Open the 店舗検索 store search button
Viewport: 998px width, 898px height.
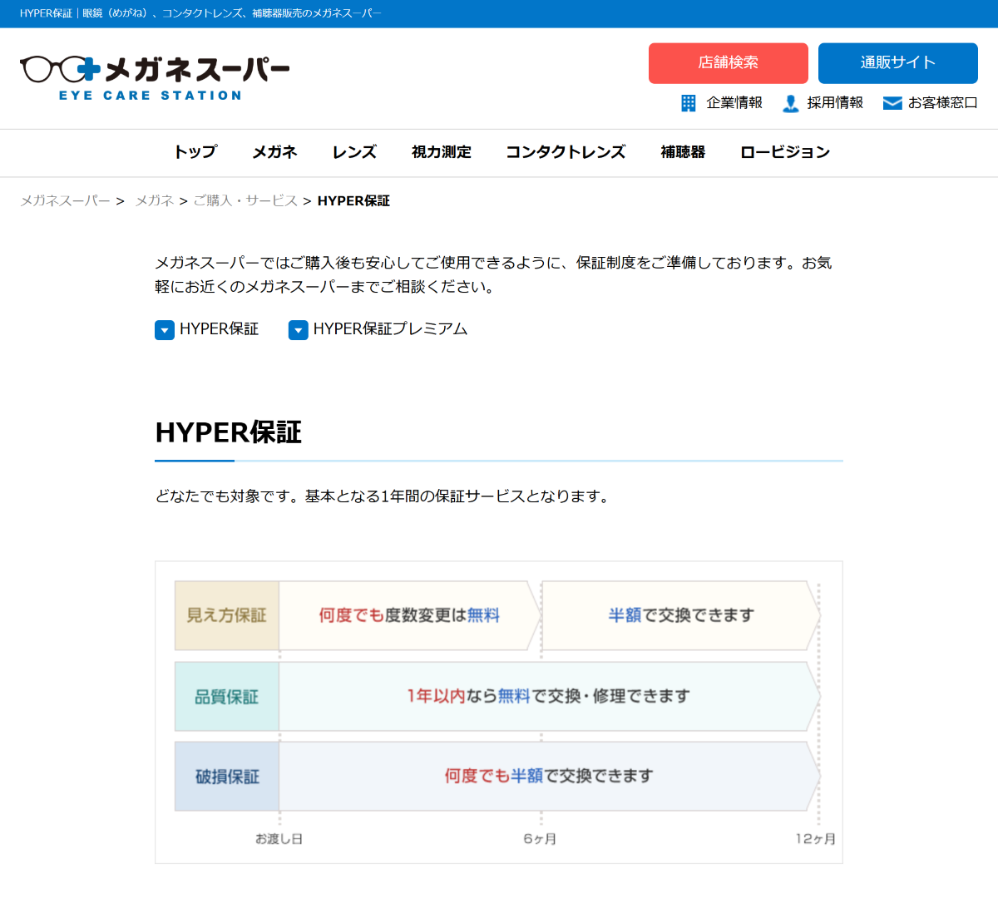pos(729,63)
